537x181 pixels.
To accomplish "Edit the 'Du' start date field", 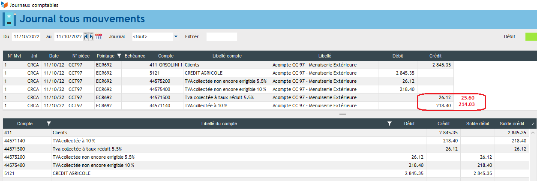I will 27,37.
